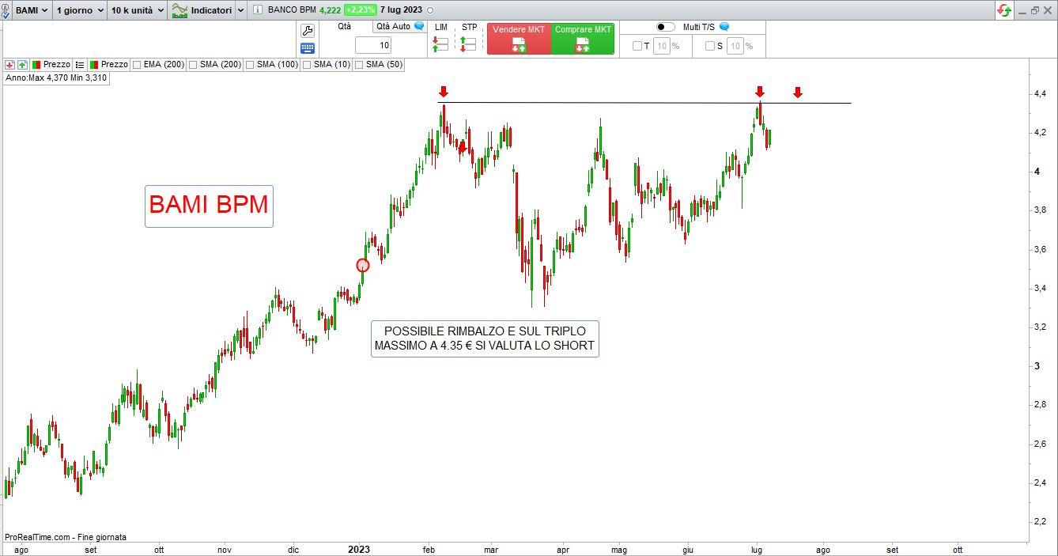
Task: Enable the SMA (10) checkbox
Action: 307,64
